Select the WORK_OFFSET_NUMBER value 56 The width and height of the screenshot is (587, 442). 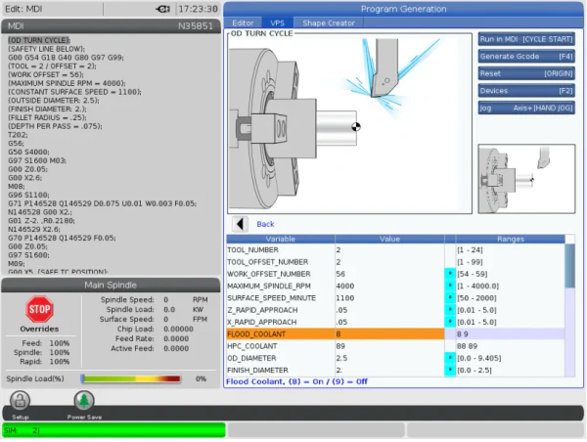(x=389, y=274)
